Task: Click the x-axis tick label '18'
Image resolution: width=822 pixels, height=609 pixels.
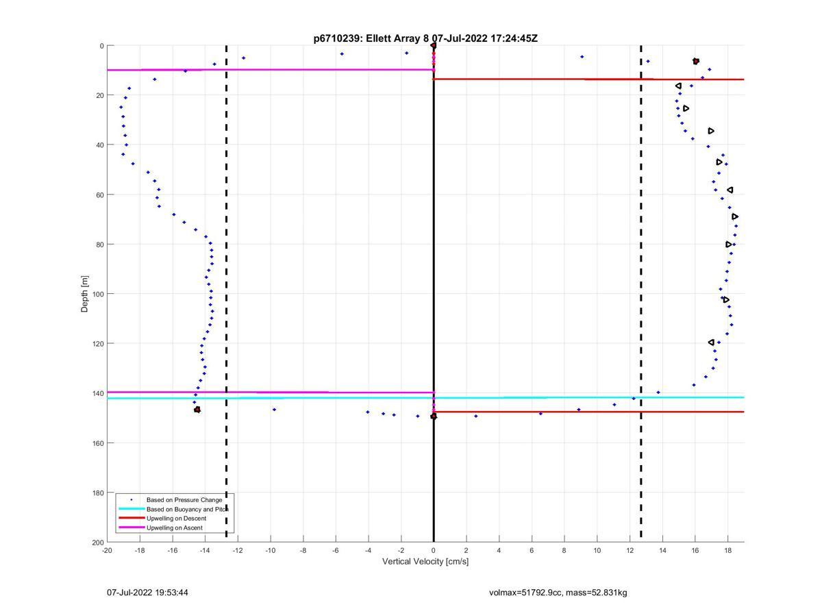Action: [727, 550]
